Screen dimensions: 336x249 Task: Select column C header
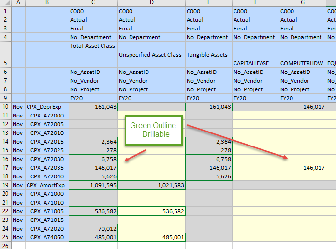pyautogui.click(x=93, y=3)
